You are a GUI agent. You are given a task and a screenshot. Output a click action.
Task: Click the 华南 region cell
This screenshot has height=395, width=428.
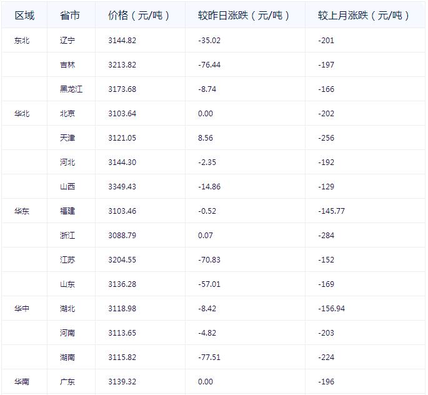click(x=22, y=382)
